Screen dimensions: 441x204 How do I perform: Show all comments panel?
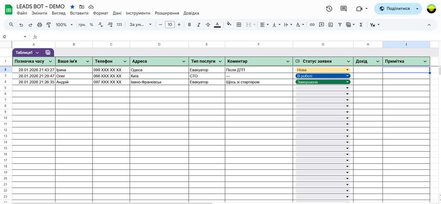pos(344,9)
